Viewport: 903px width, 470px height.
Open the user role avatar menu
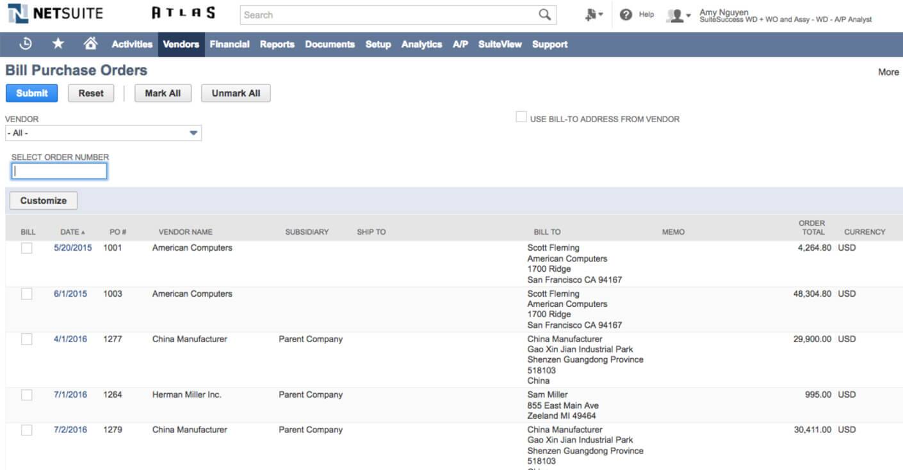click(x=679, y=15)
